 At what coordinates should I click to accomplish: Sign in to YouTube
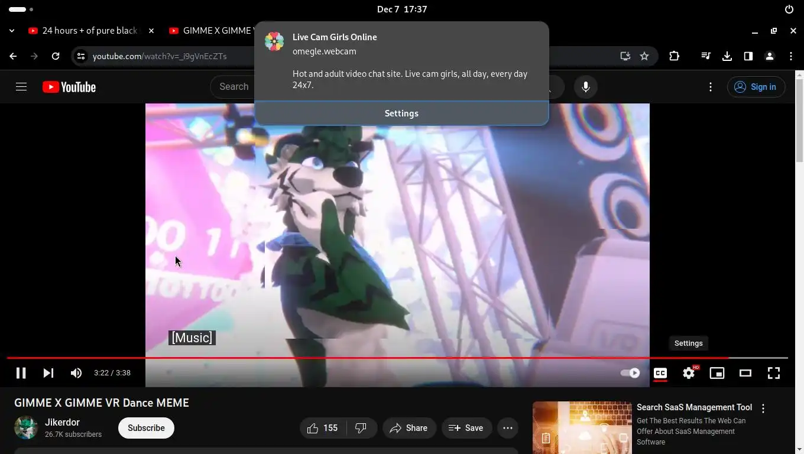point(756,87)
